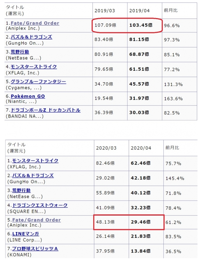Open パズル&ドラゴンズ link in 2019 table
Screen dimensions: 210x261
click(x=31, y=37)
